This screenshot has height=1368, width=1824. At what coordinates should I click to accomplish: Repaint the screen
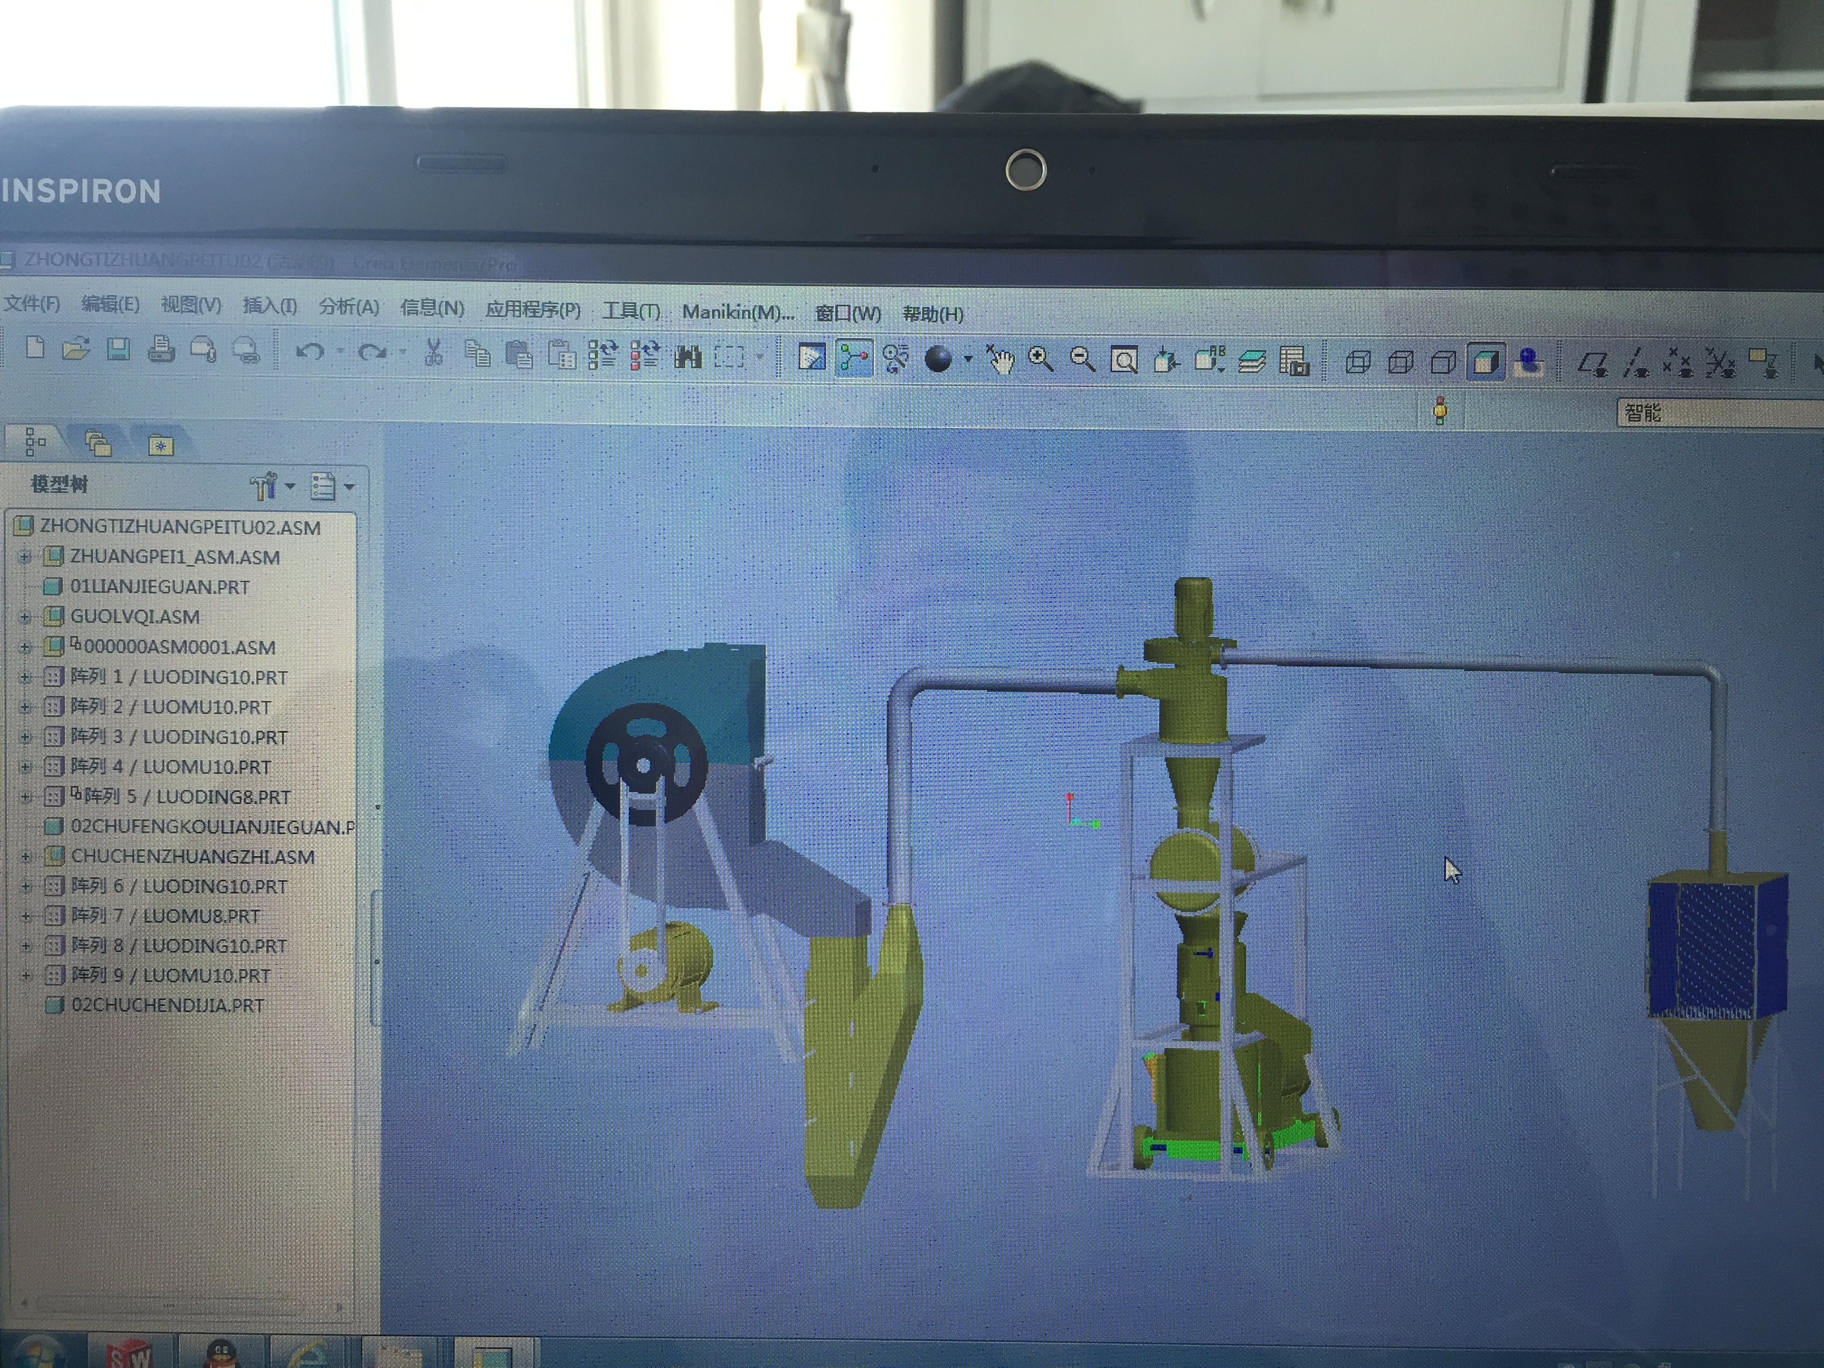tap(811, 358)
